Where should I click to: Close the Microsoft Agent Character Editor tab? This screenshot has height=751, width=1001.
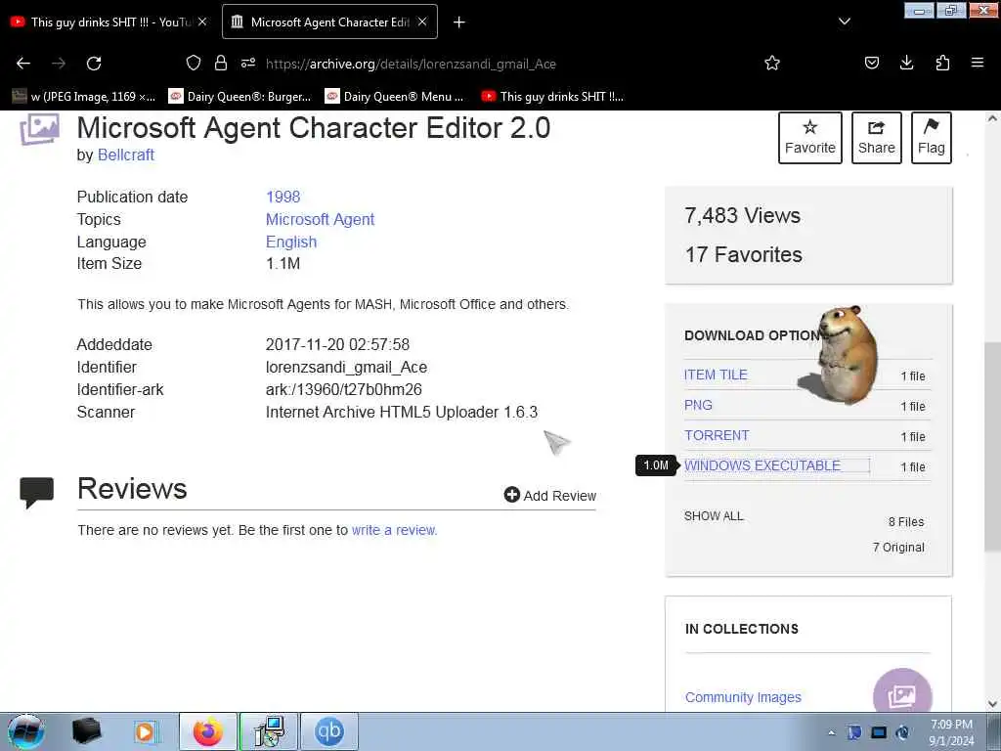(422, 22)
